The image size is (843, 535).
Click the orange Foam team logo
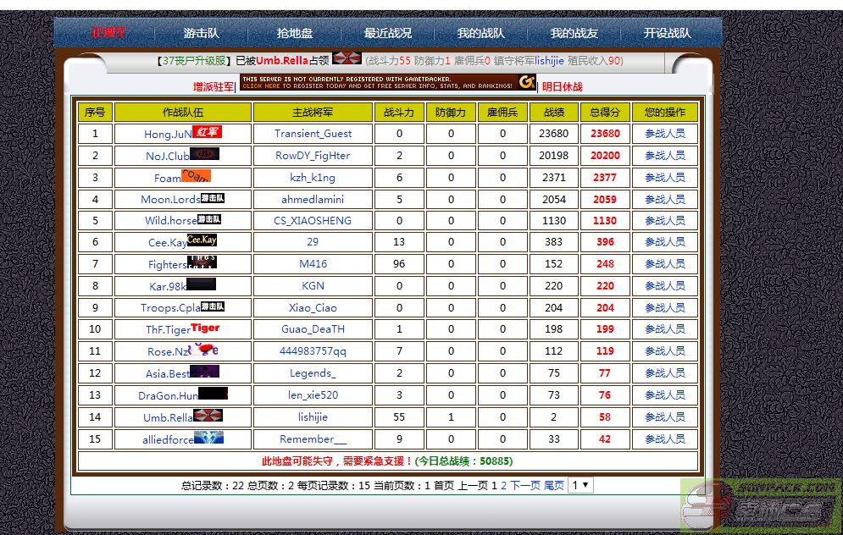point(196,176)
